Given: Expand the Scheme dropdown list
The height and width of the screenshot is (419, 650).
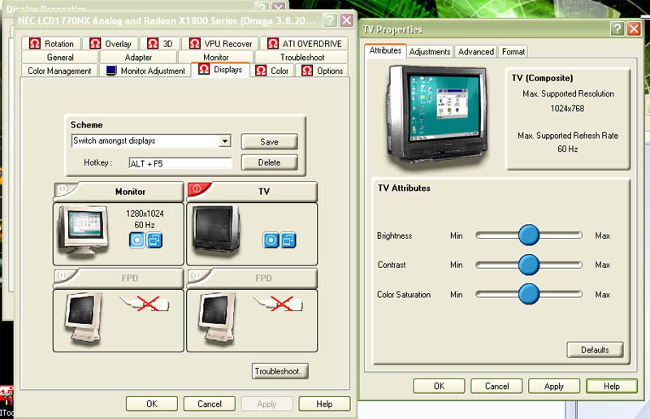Looking at the screenshot, I should pyautogui.click(x=225, y=141).
